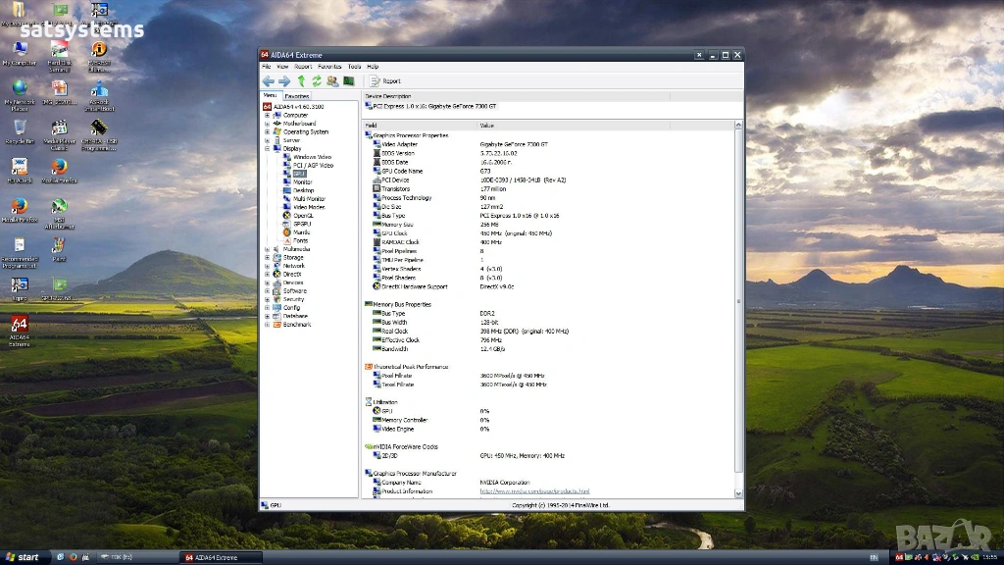
Task: Expand the Benchmark tree node
Action: click(267, 325)
